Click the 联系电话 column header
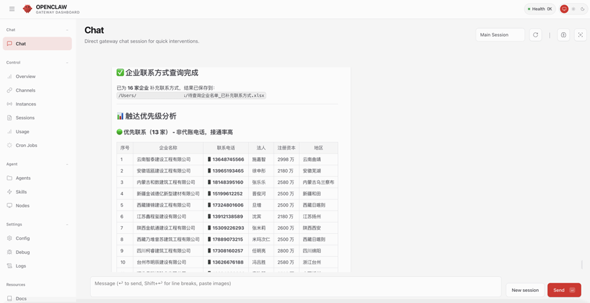 (226, 148)
